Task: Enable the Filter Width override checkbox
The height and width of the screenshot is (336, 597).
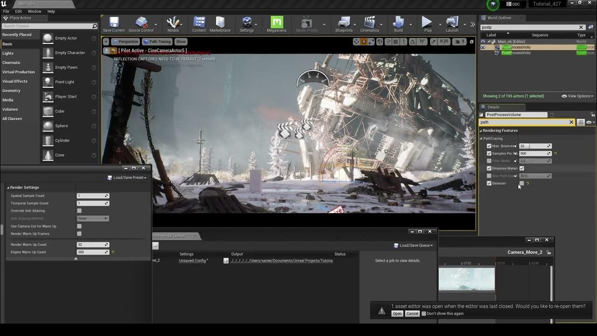Action: [x=489, y=161]
